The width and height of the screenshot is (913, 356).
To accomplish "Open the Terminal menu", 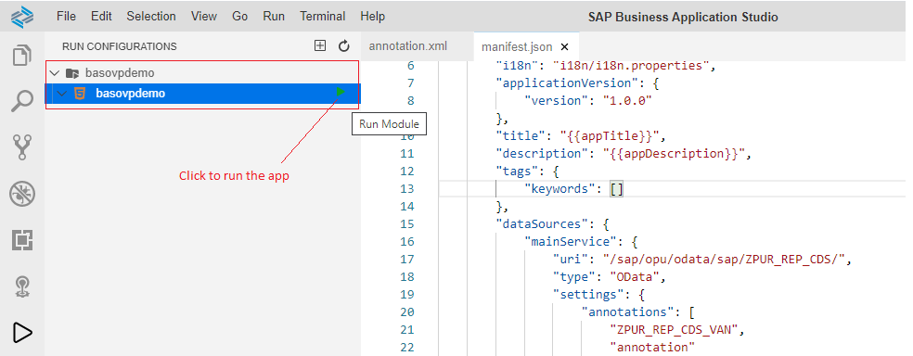I will tap(323, 17).
